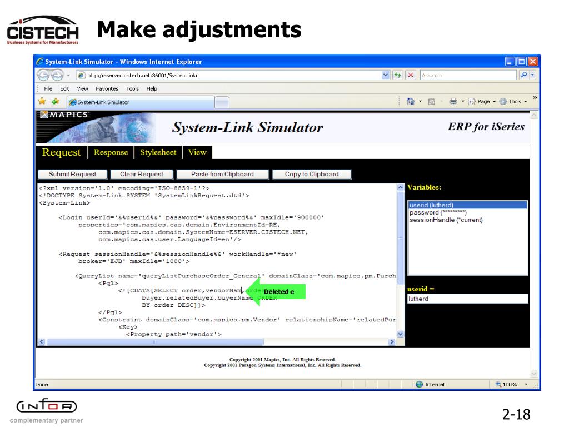Expand the zoom level dropdown arrow
The width and height of the screenshot is (569, 427).
pyautogui.click(x=526, y=384)
